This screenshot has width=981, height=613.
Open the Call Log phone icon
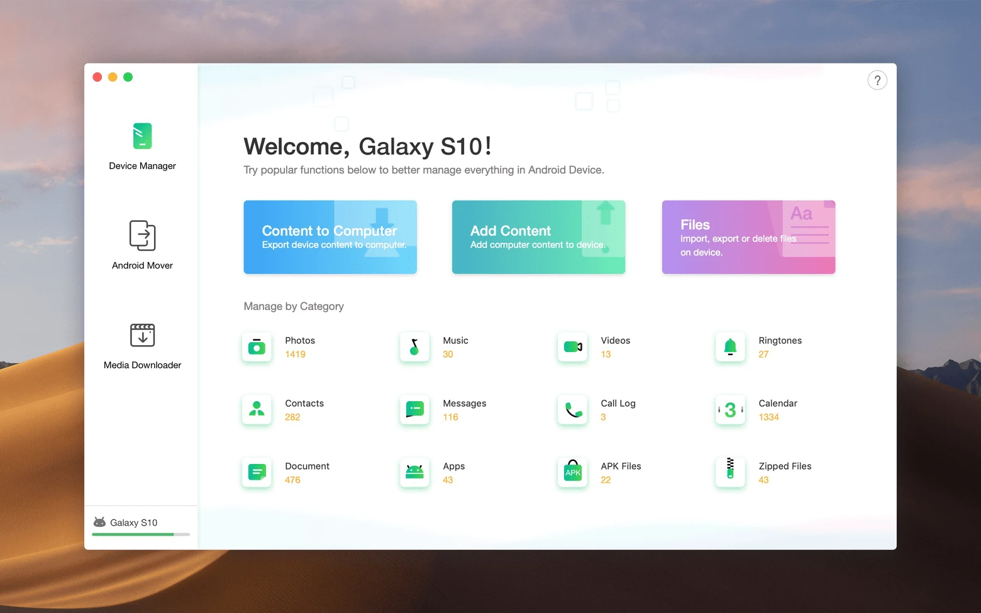click(572, 410)
